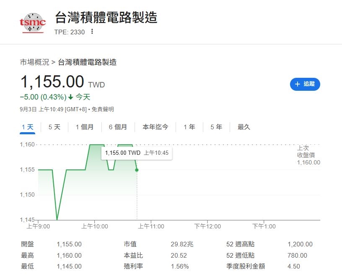
Task: Open the 6 個月 price chart
Action: pos(117,127)
